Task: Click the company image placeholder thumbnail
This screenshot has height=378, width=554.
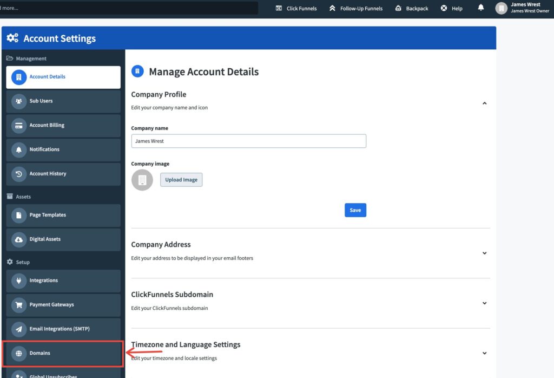Action: pyautogui.click(x=142, y=180)
